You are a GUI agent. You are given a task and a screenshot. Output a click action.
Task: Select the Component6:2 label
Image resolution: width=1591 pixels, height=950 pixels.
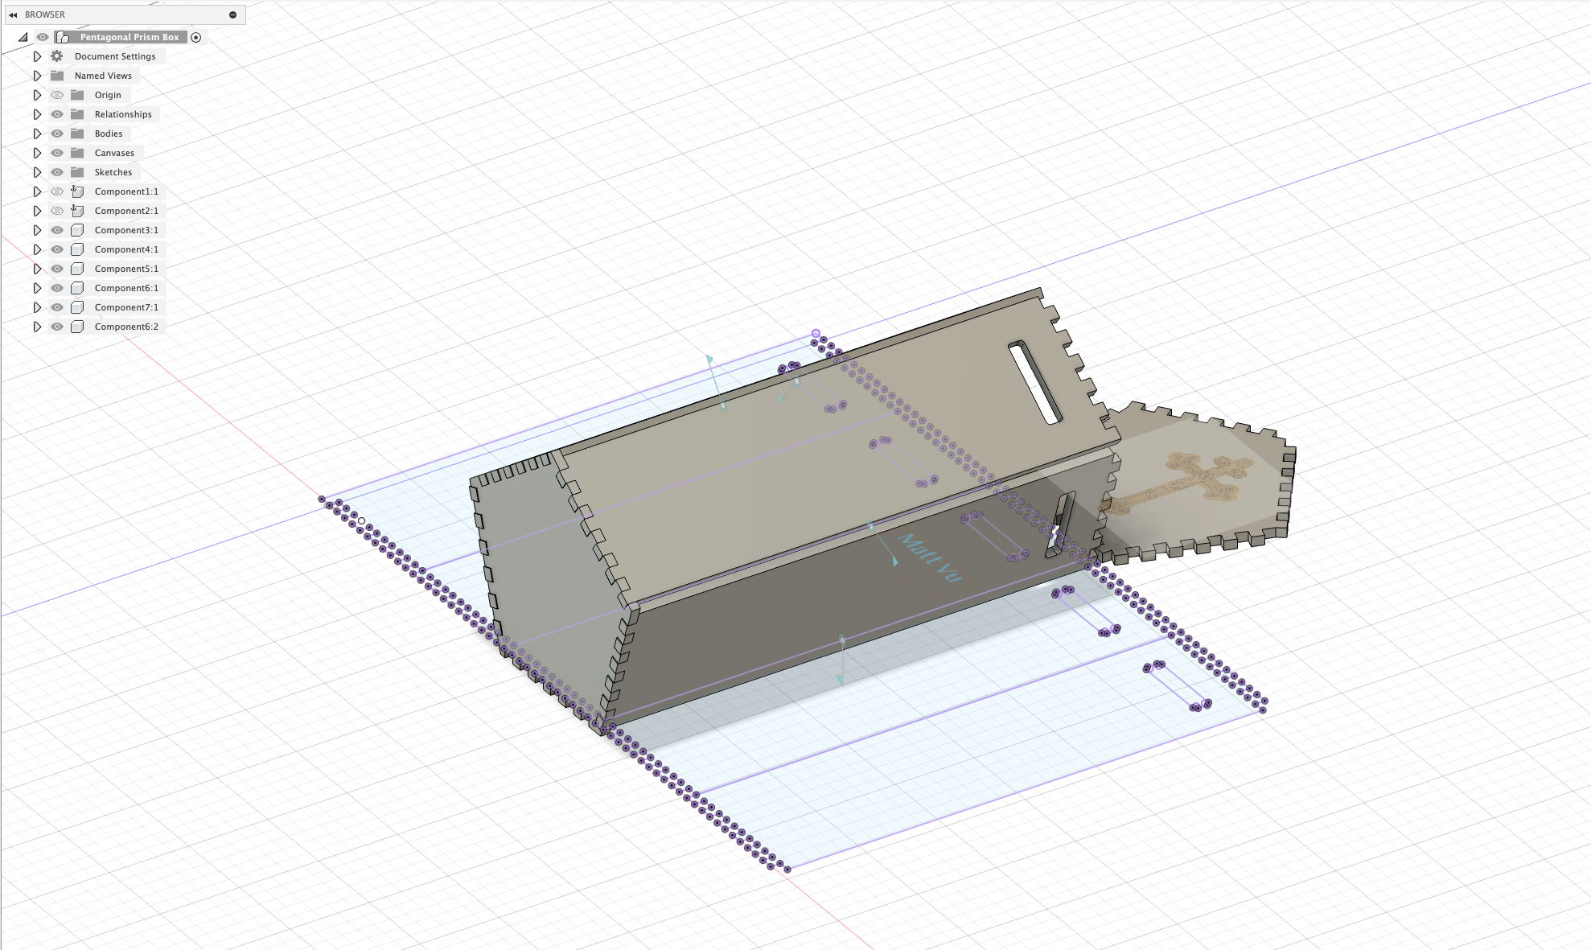click(126, 327)
